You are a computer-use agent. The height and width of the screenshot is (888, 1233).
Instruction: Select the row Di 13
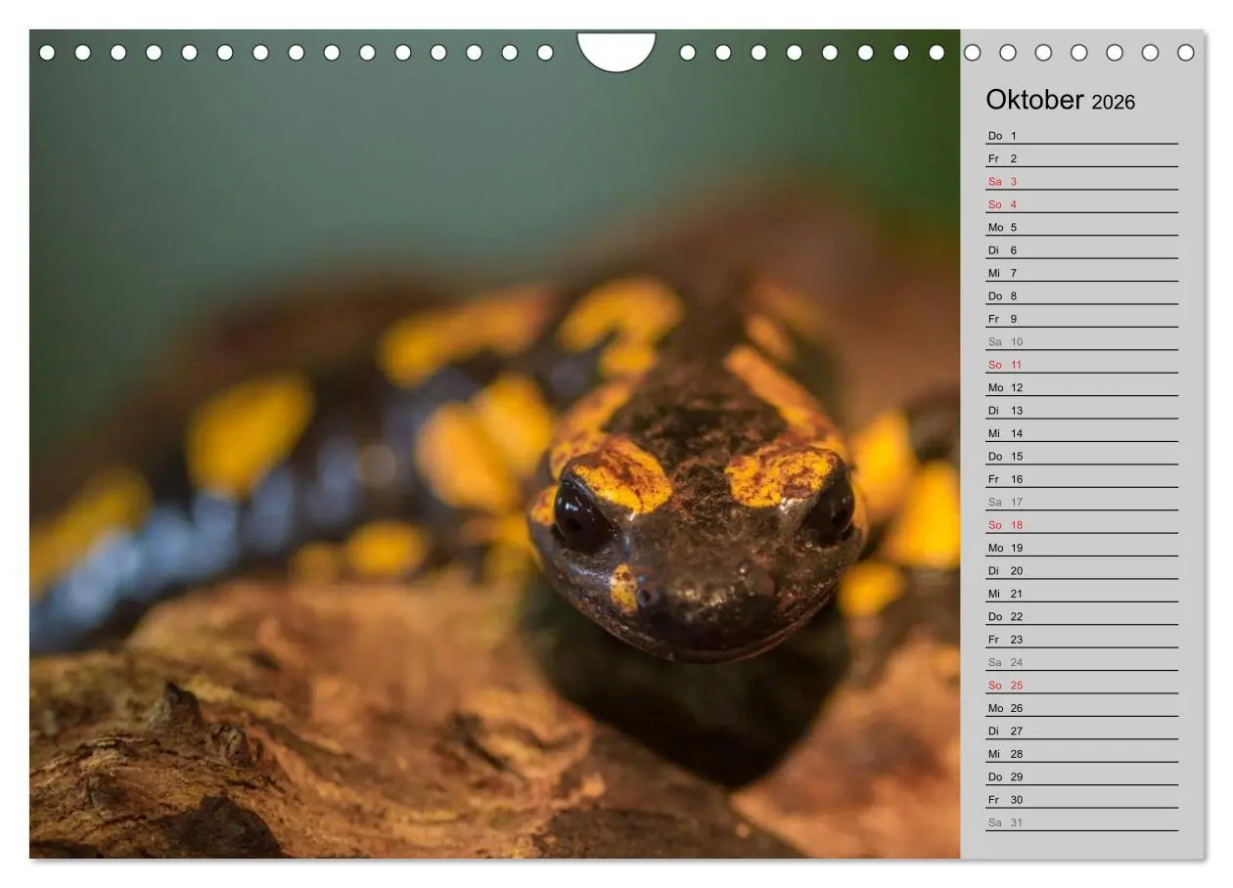click(x=1081, y=411)
